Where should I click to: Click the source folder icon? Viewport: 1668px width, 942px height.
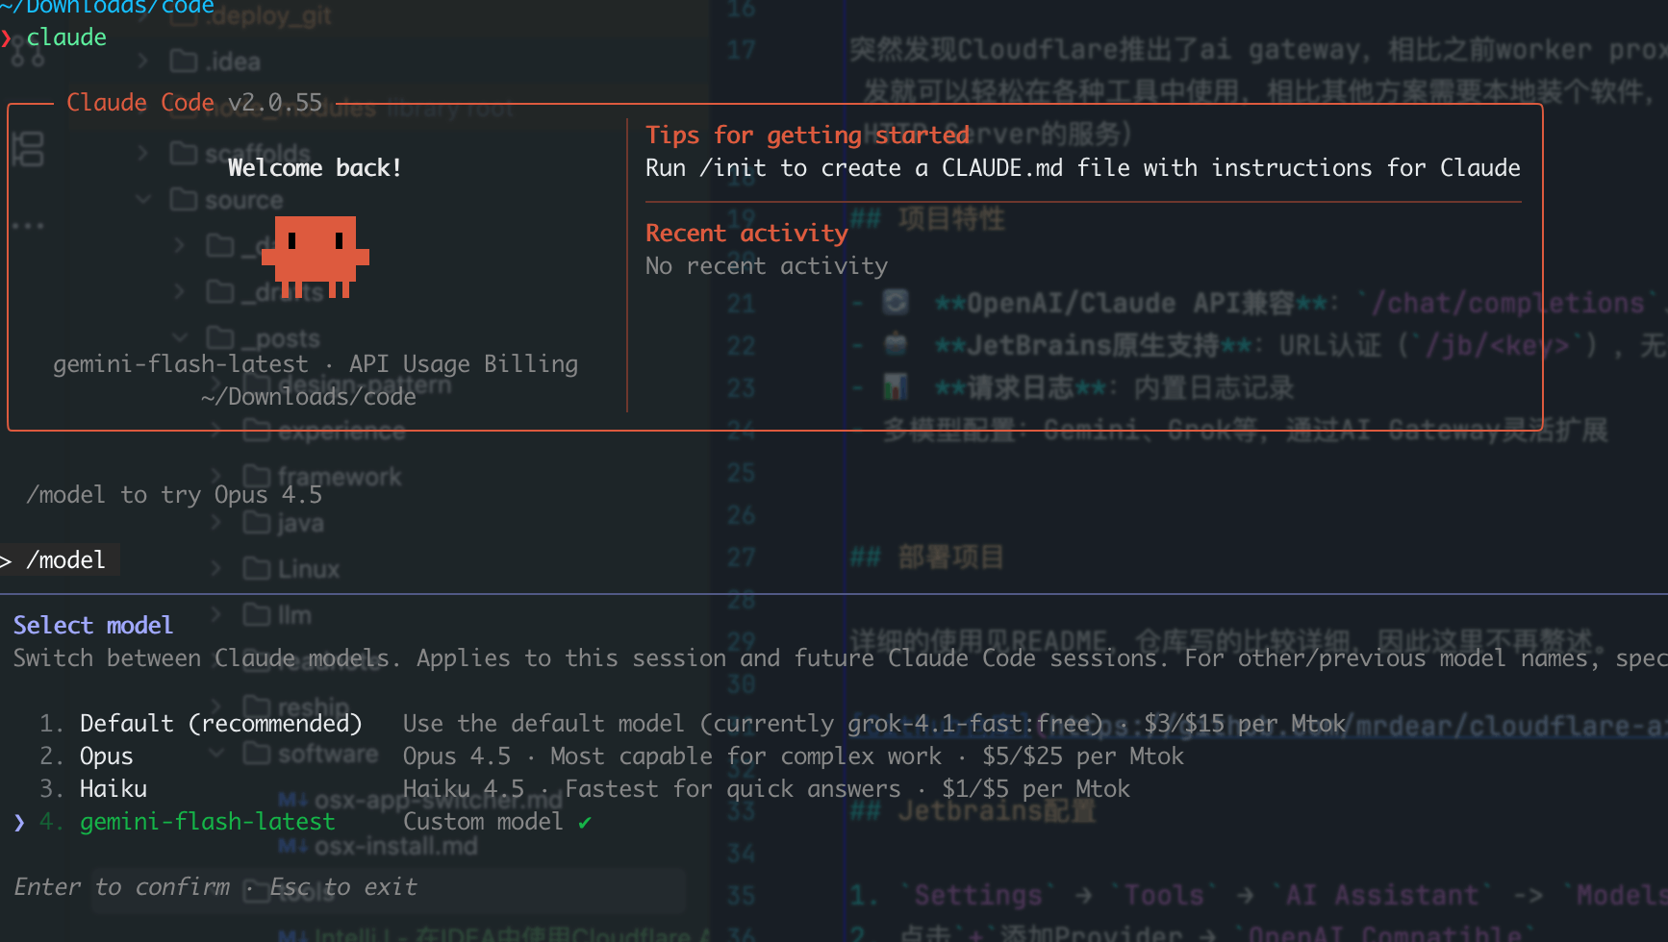tap(183, 200)
